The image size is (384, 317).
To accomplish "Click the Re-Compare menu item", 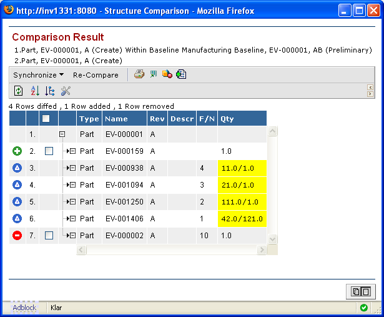I will 96,75.
